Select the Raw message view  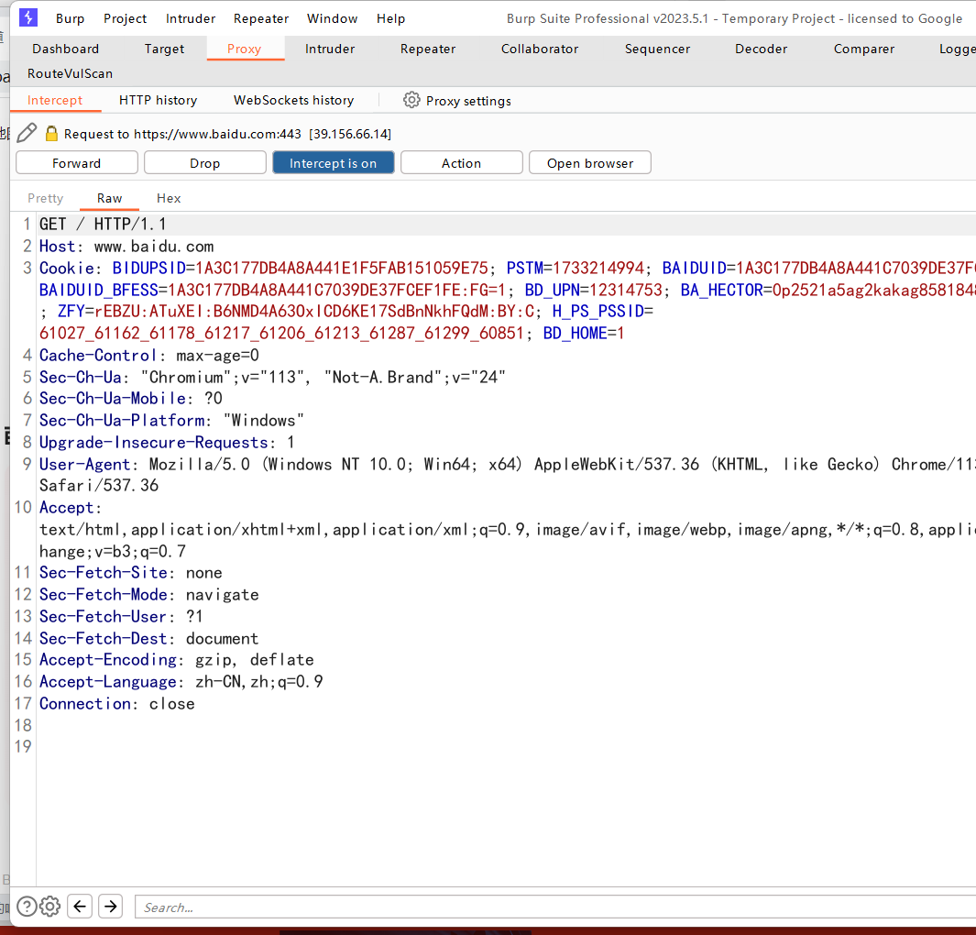(110, 198)
